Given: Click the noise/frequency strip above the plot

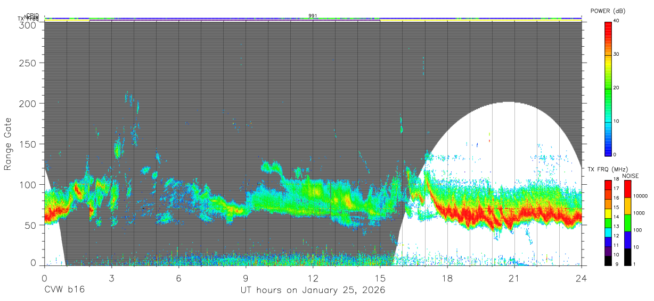Looking at the screenshot, I should pos(313,19).
